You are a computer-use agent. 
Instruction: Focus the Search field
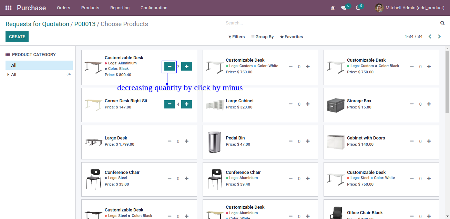pyautogui.click(x=331, y=23)
